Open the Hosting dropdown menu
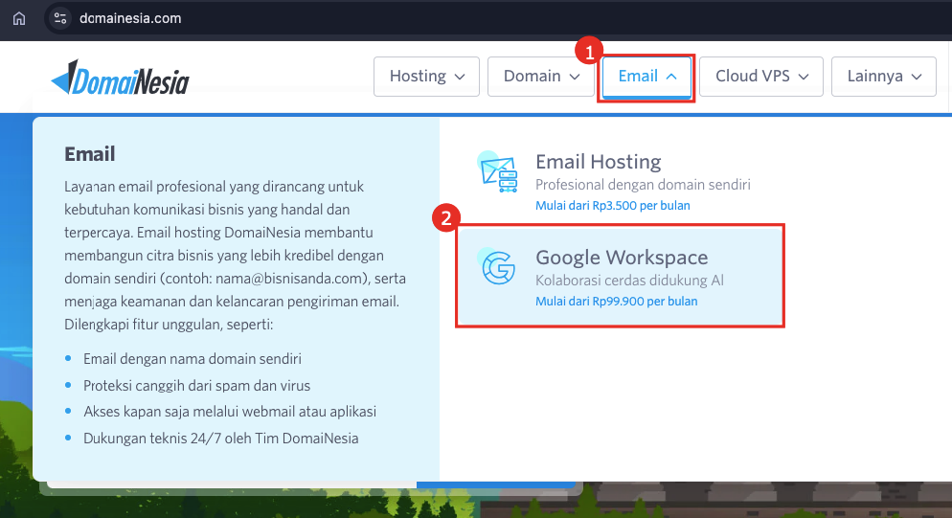Image resolution: width=952 pixels, height=518 pixels. [426, 77]
